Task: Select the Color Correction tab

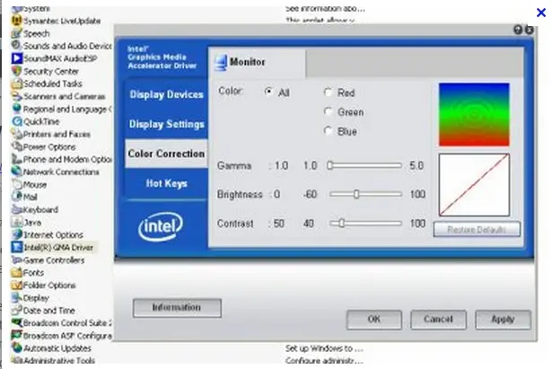Action: [166, 154]
